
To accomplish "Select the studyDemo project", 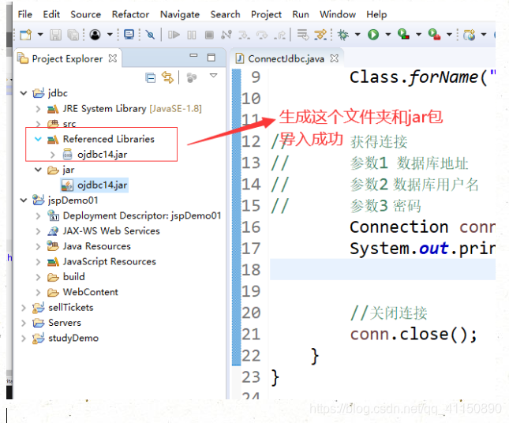I will [65, 338].
